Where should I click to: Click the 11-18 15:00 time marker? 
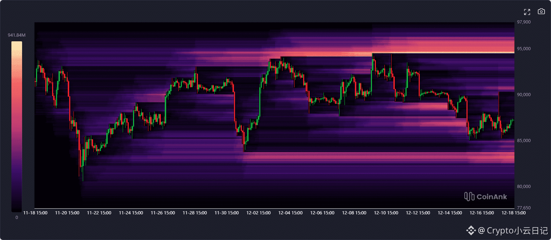35,213
